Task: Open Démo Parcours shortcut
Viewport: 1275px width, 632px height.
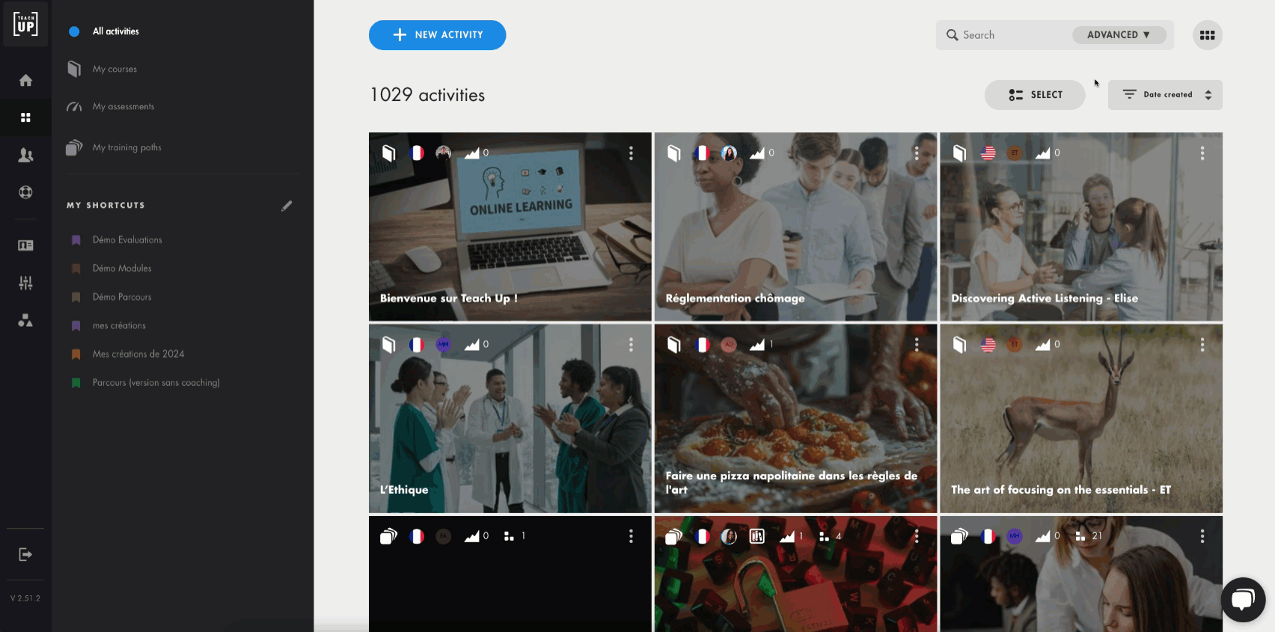Action: coord(122,297)
